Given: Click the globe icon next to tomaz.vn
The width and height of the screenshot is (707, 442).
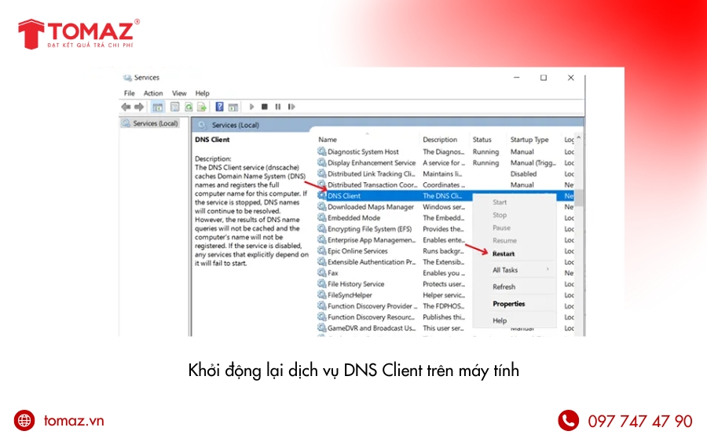Looking at the screenshot, I should tap(24, 420).
